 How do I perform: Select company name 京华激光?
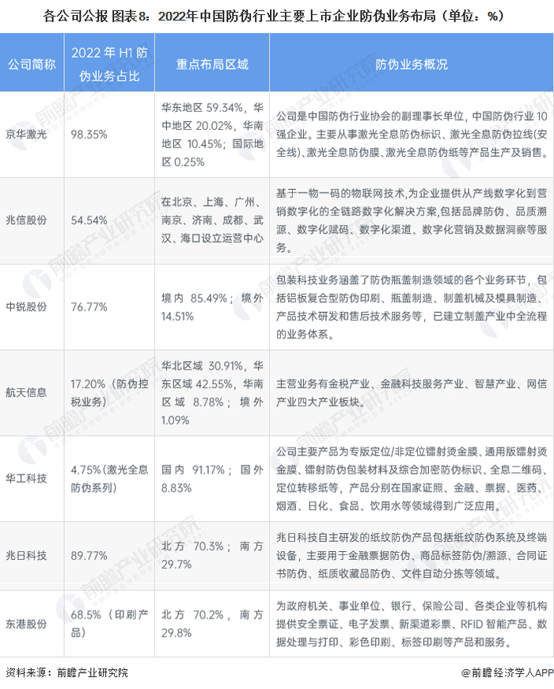(26, 134)
